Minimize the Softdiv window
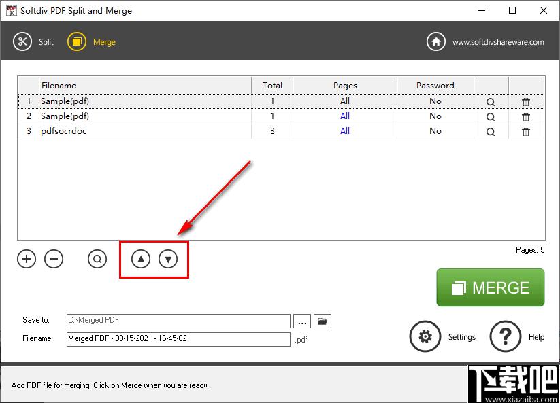Screen dimensions: 560x403 coord(482,10)
